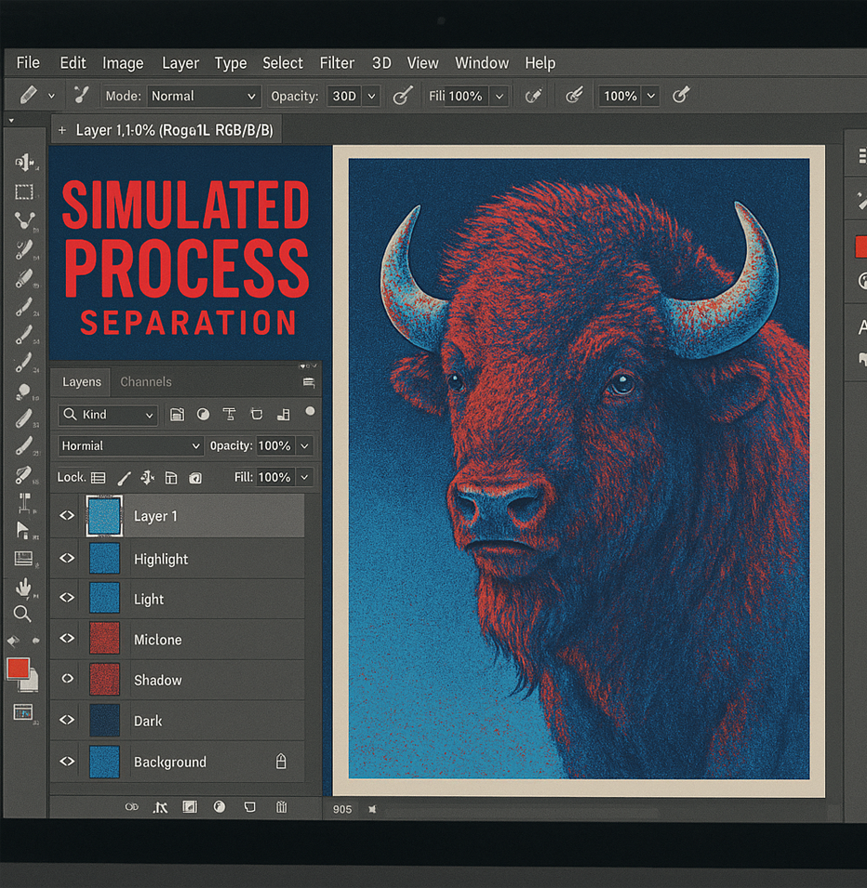Click the lock icon on the Background layer
The height and width of the screenshot is (888, 867).
click(281, 761)
